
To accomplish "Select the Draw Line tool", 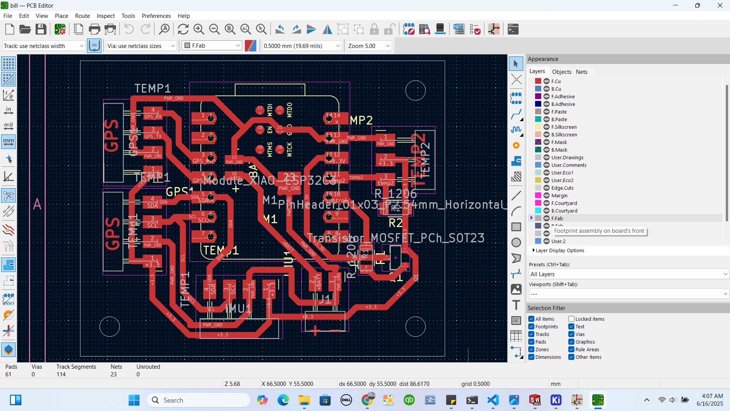I will (516, 195).
